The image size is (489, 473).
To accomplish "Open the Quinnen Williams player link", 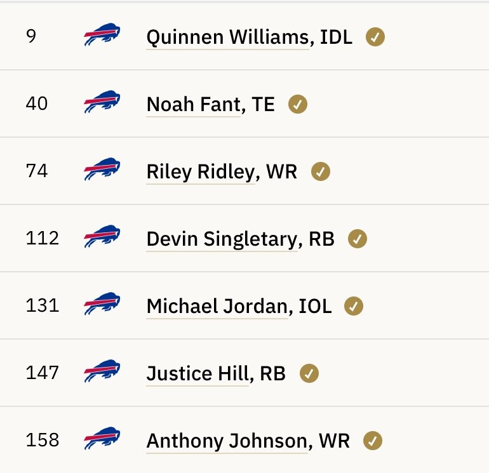I will pos(227,37).
